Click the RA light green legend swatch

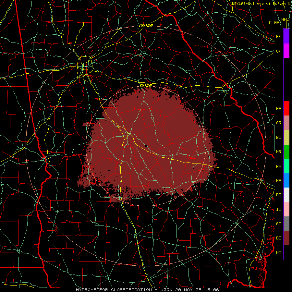[x=286, y=166]
